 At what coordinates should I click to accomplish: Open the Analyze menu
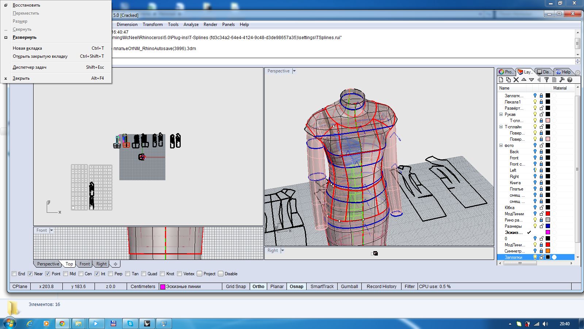[x=191, y=24]
